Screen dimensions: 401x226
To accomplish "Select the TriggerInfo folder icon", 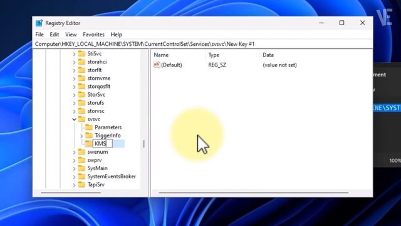I will pyautogui.click(x=89, y=136).
